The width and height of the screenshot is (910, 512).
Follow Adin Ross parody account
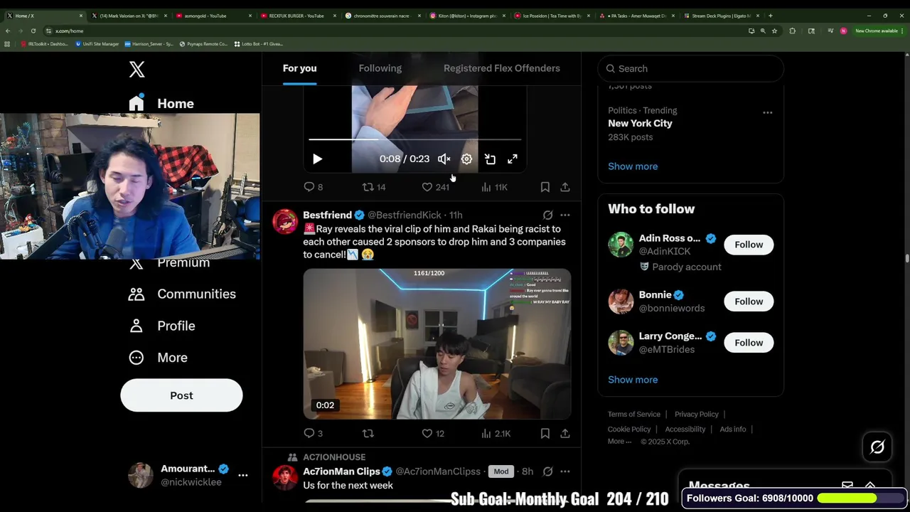click(749, 245)
